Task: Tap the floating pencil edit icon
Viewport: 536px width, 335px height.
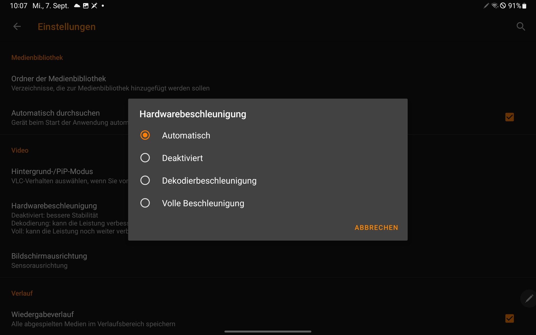Action: 529,299
